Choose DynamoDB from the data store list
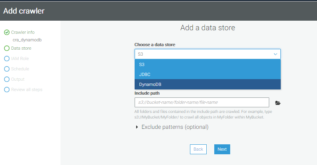Image resolution: width=317 pixels, height=165 pixels. click(x=207, y=84)
